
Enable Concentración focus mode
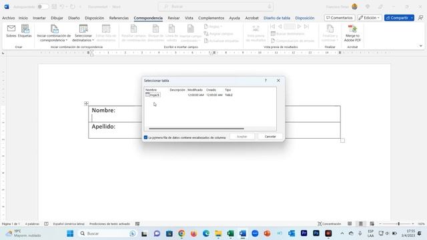[x=329, y=224]
